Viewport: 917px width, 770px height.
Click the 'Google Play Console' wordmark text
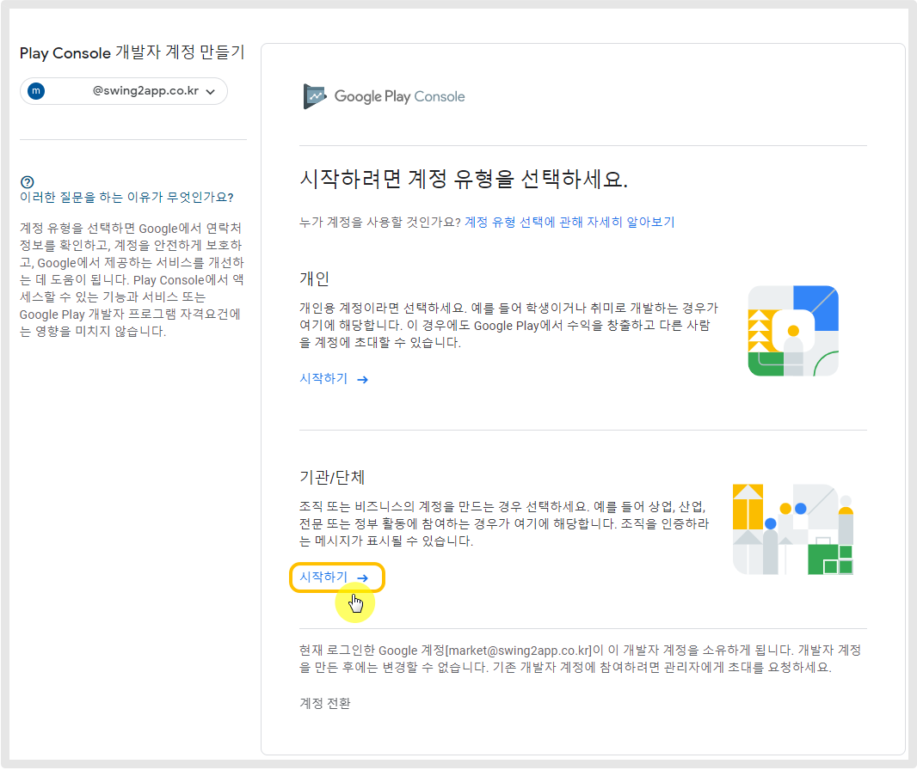[x=399, y=96]
